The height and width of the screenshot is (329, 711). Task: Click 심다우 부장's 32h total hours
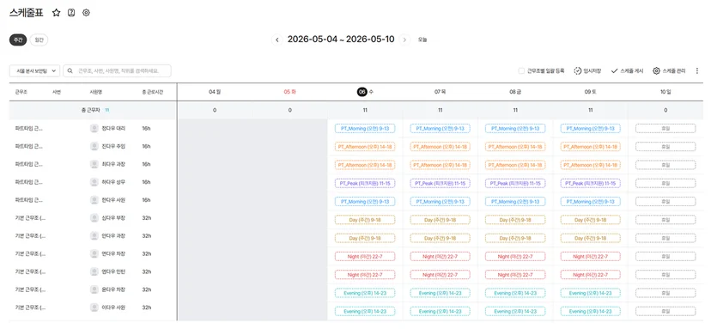coord(147,218)
